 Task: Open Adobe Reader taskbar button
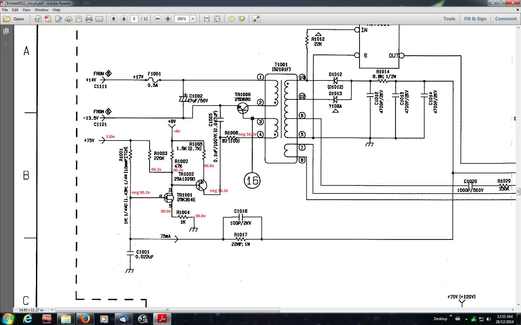[162, 319]
